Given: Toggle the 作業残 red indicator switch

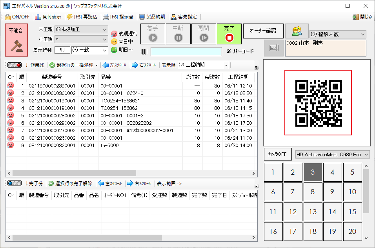Looking at the screenshot, I should click(x=15, y=65).
